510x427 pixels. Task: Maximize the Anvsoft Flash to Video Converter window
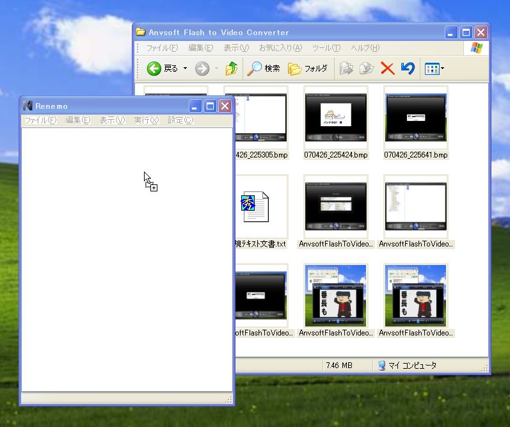[466, 32]
